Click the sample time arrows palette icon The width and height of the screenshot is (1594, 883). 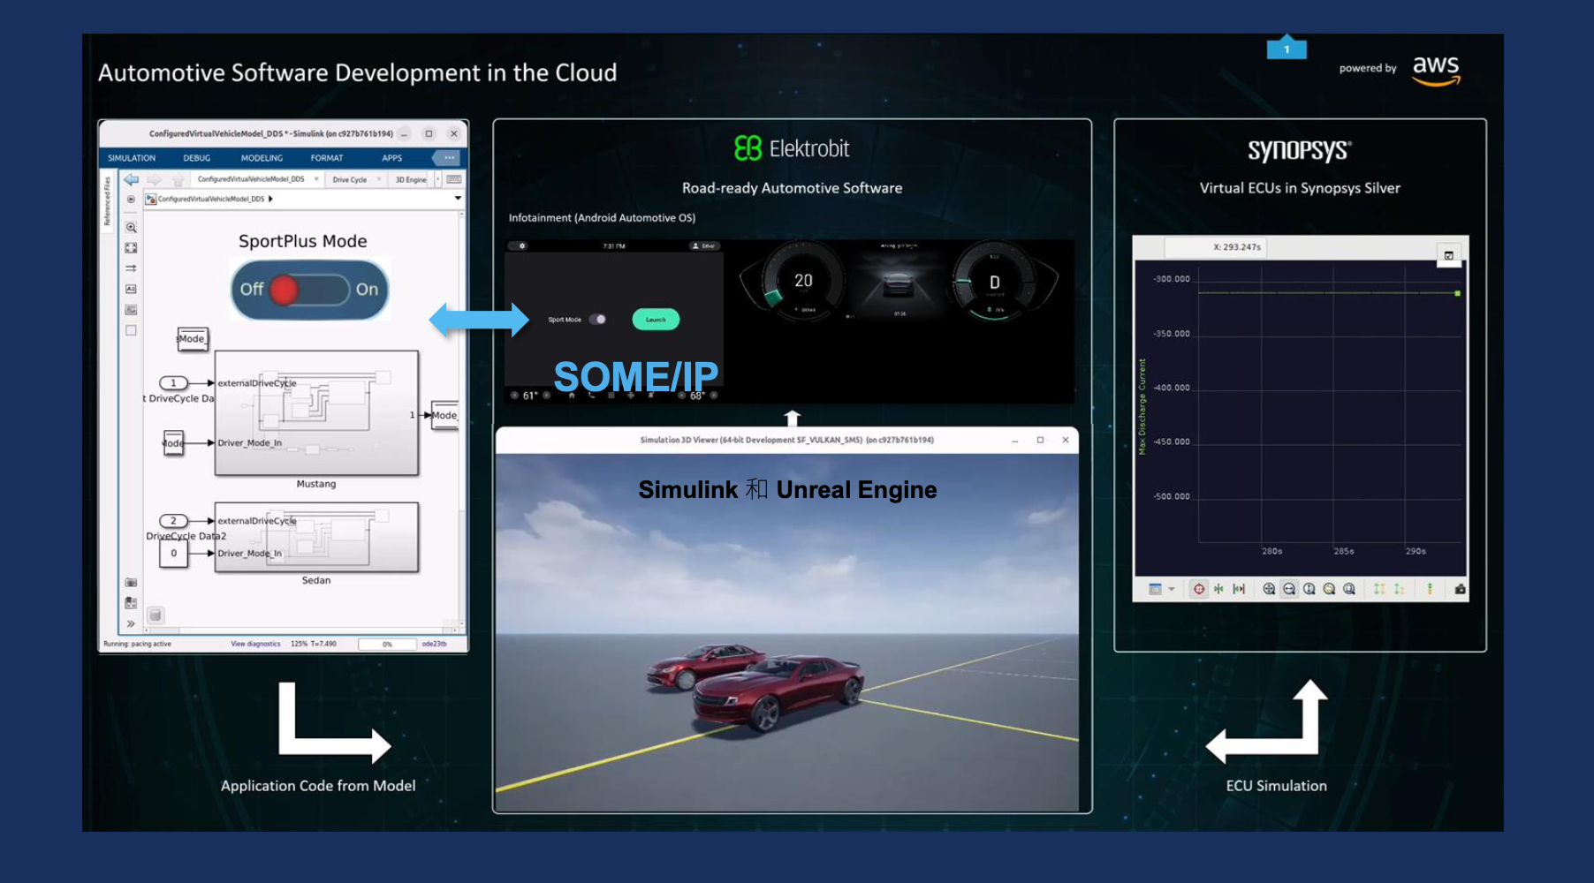(131, 268)
